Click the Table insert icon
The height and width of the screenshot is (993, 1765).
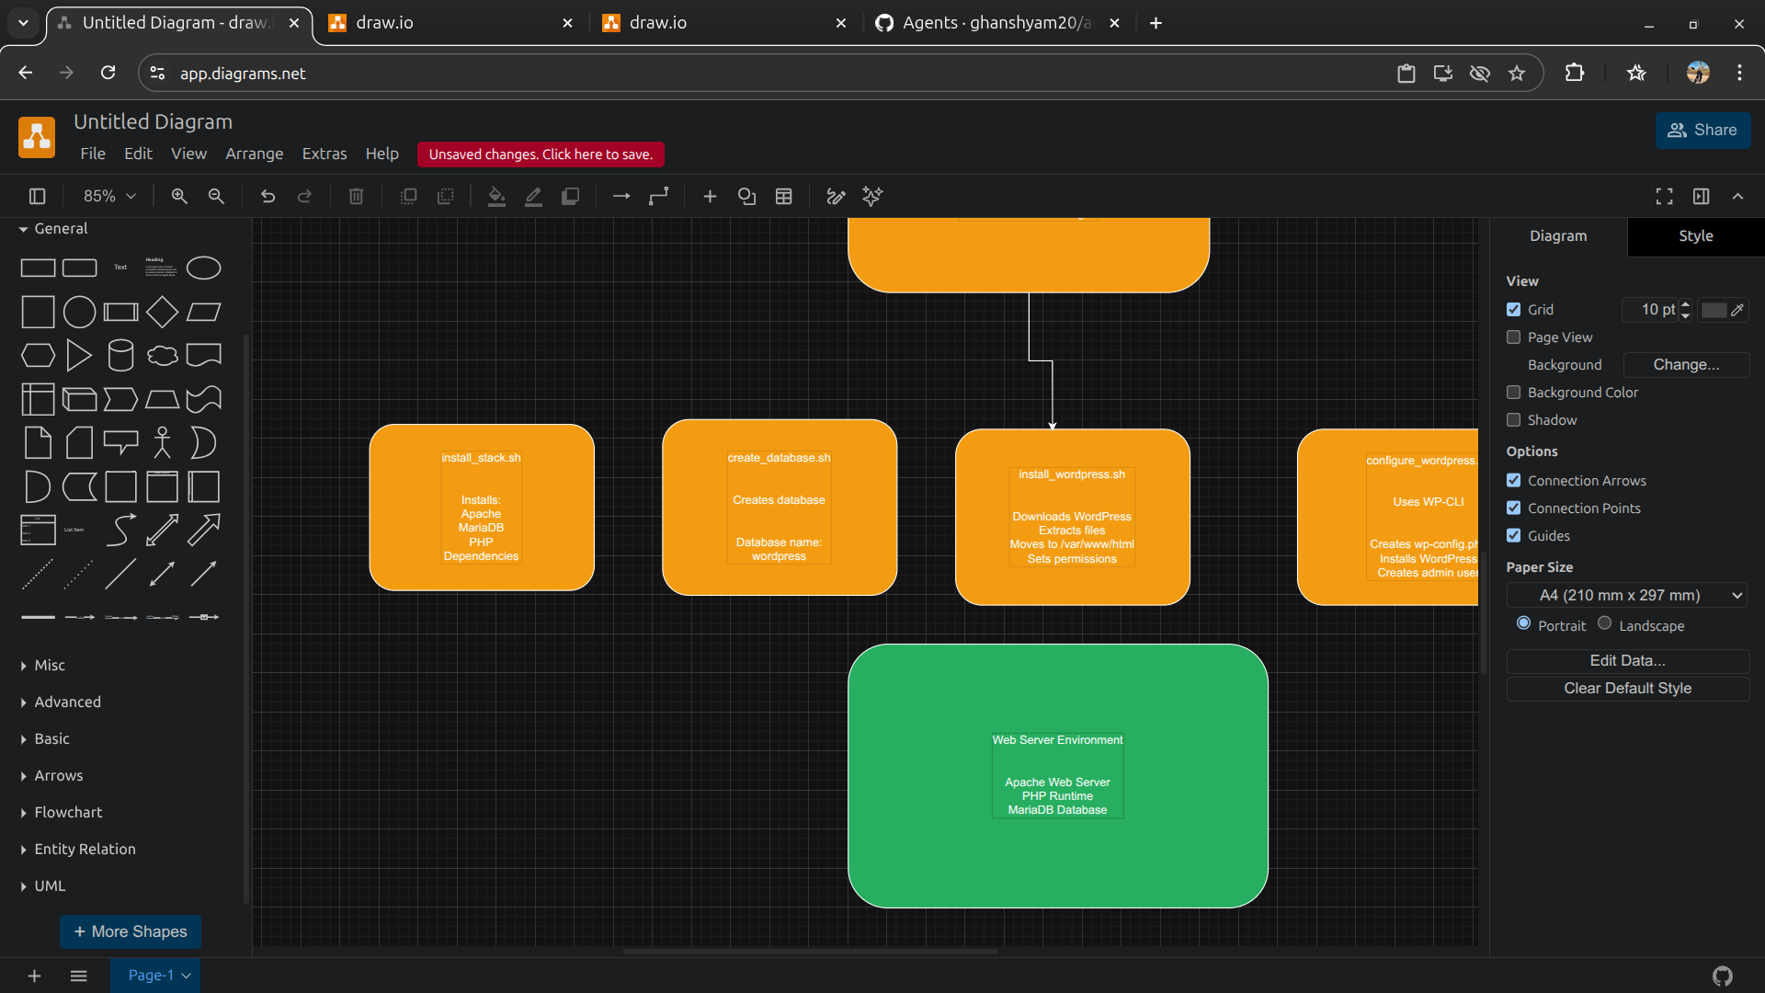(783, 196)
